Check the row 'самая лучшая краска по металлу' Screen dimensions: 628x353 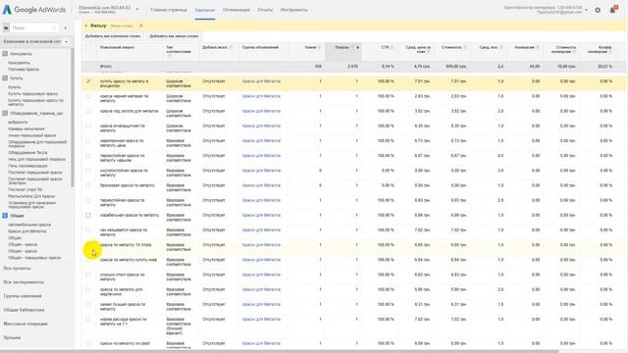point(88,305)
